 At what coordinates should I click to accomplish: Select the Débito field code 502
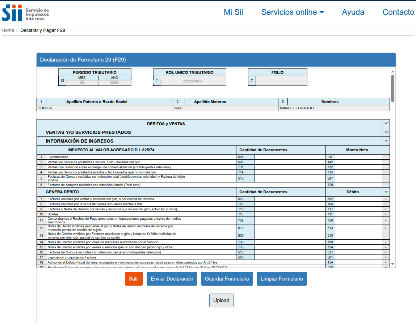coord(358,199)
